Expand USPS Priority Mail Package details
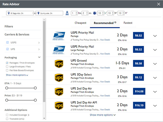This screenshot has width=163, height=122. click(155, 36)
